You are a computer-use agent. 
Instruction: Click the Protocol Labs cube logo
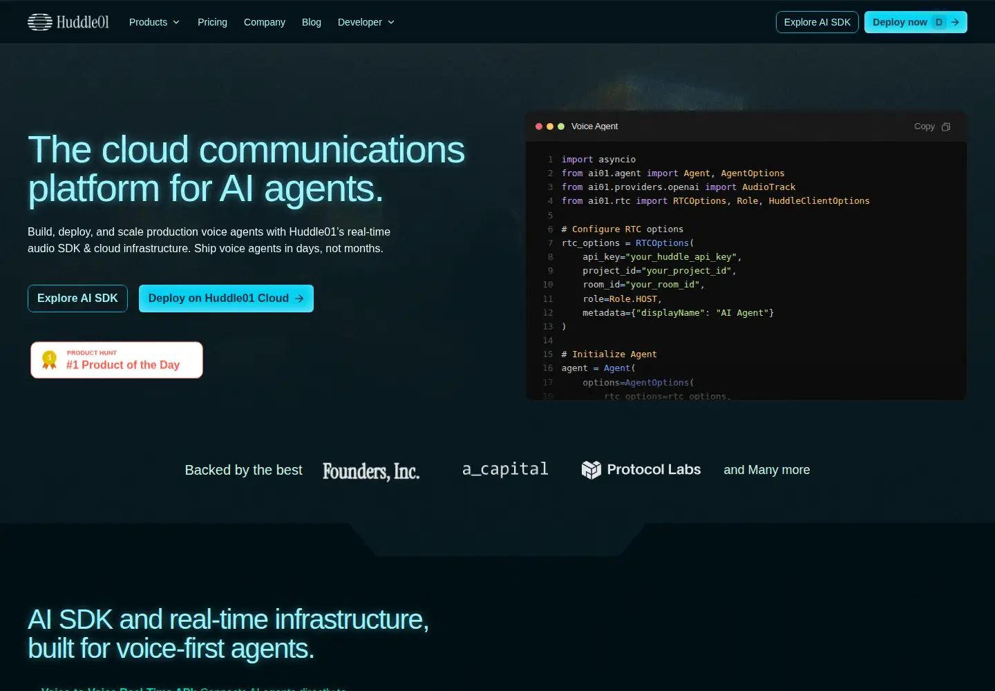pos(591,470)
